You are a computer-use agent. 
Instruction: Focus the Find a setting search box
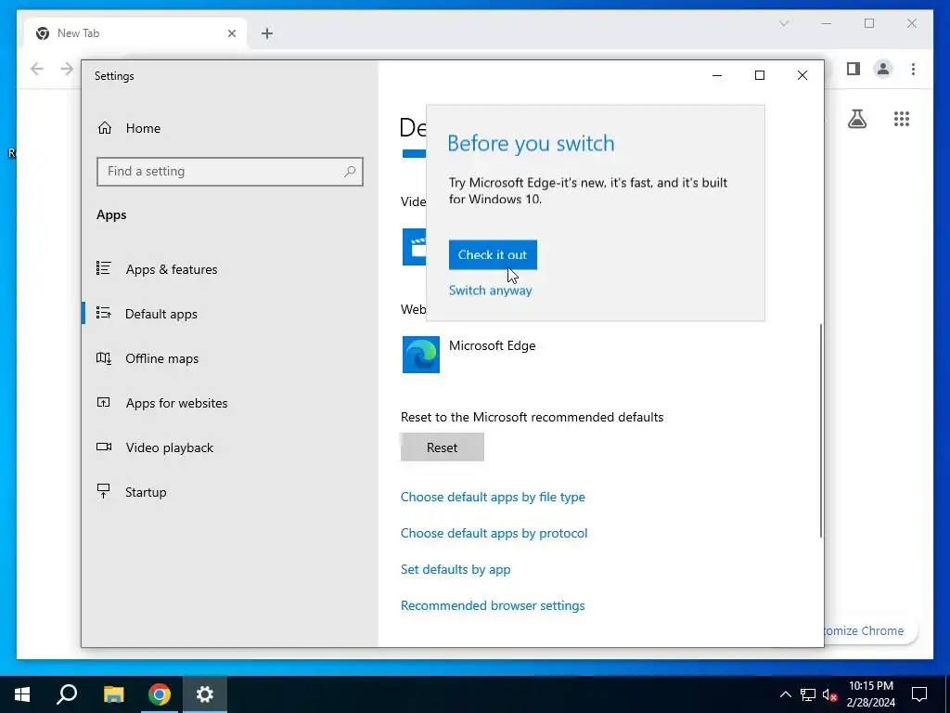click(230, 172)
